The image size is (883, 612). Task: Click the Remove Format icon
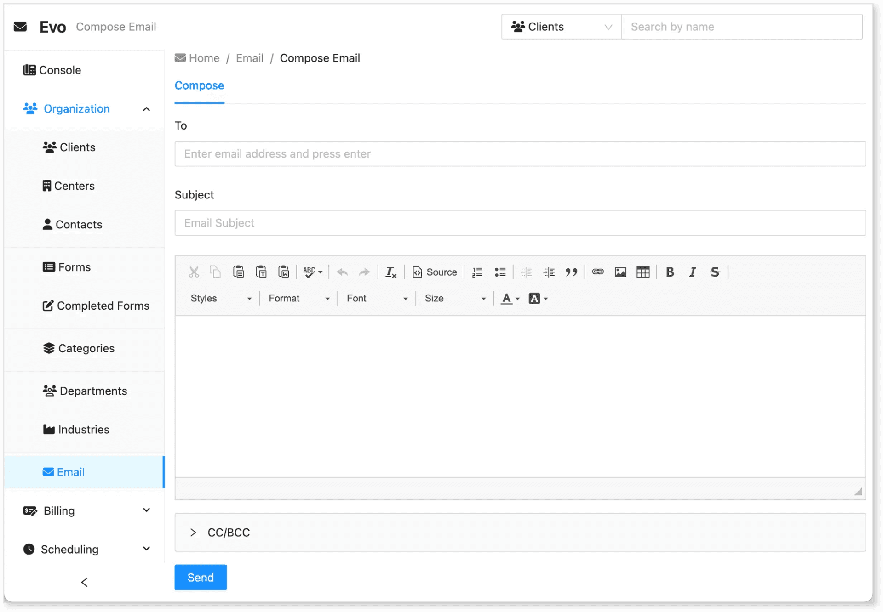[x=391, y=272]
